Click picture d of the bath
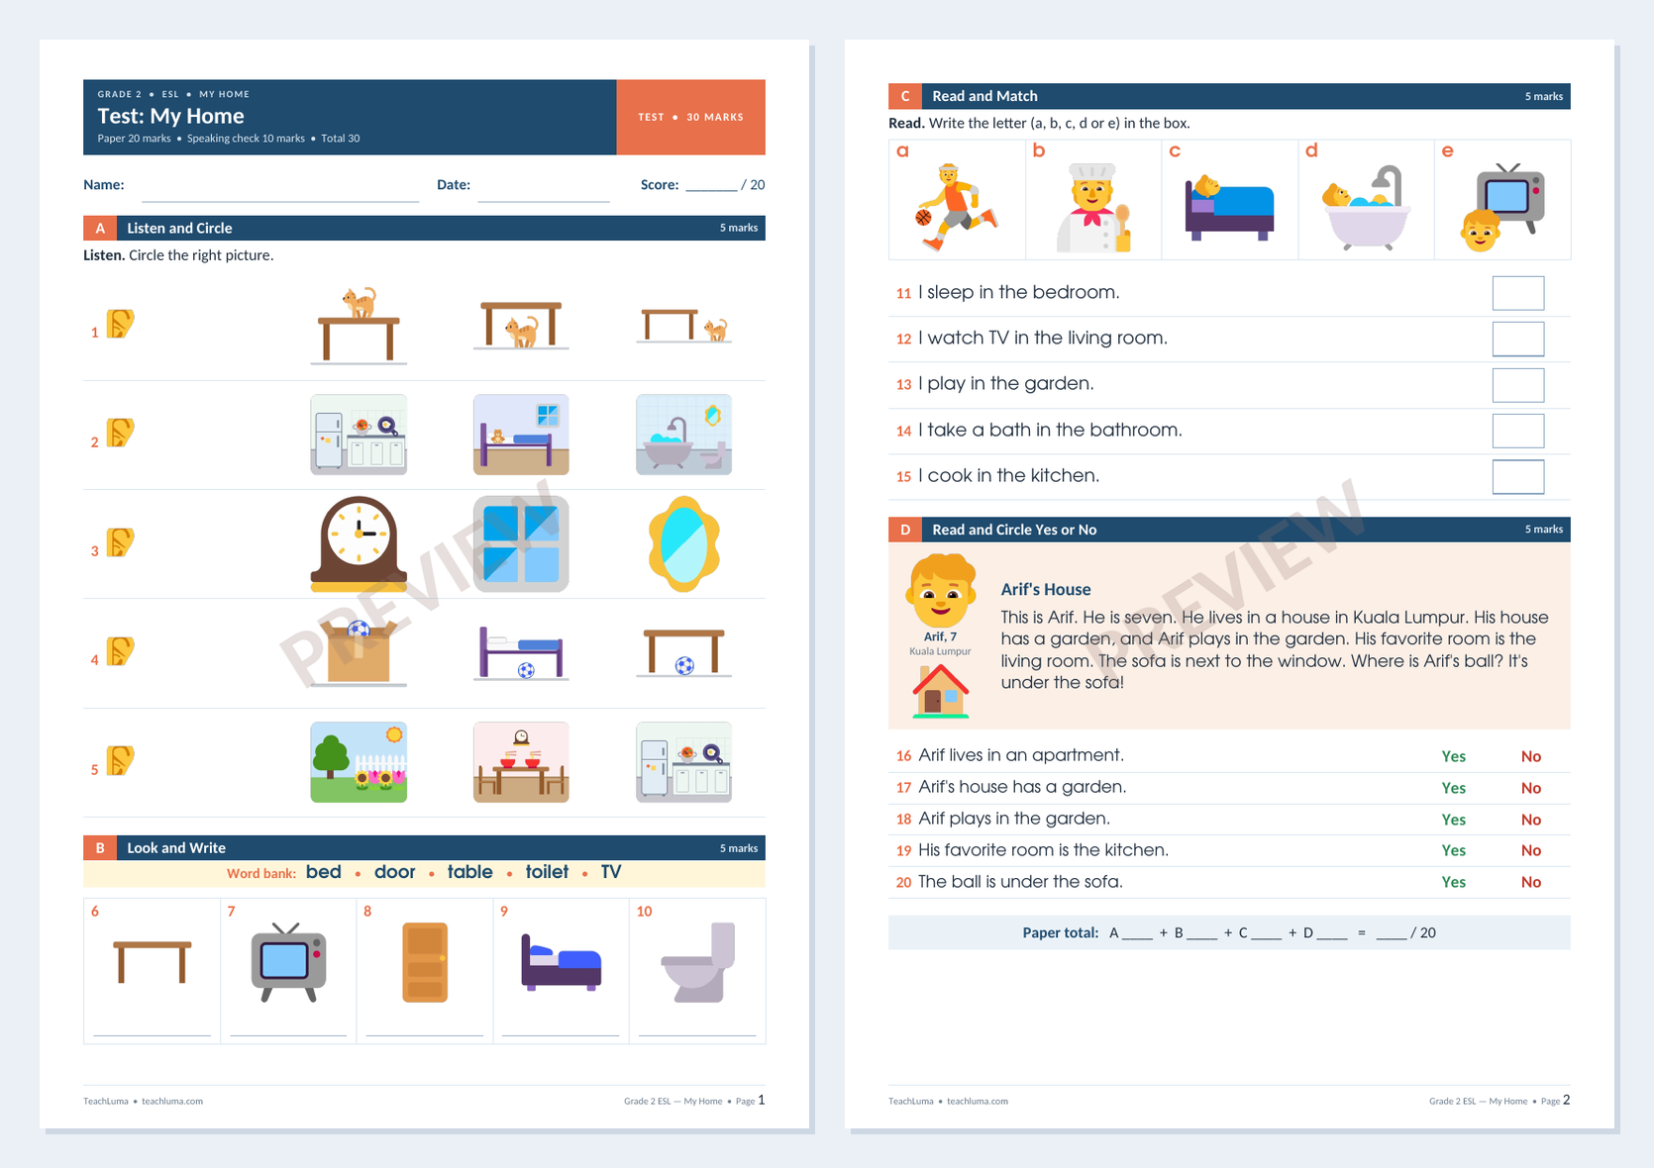Image resolution: width=1654 pixels, height=1168 pixels. coord(1366,207)
